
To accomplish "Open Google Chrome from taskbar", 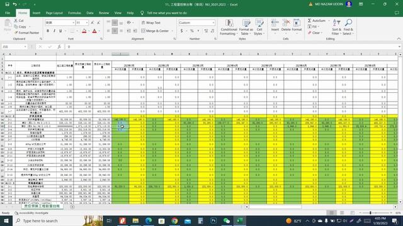I will 174,220.
